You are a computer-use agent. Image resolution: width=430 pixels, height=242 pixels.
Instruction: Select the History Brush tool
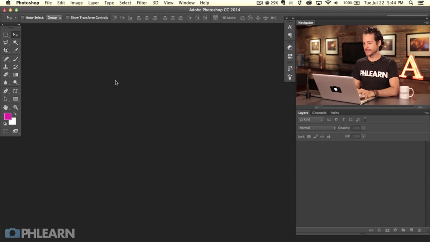coord(15,67)
